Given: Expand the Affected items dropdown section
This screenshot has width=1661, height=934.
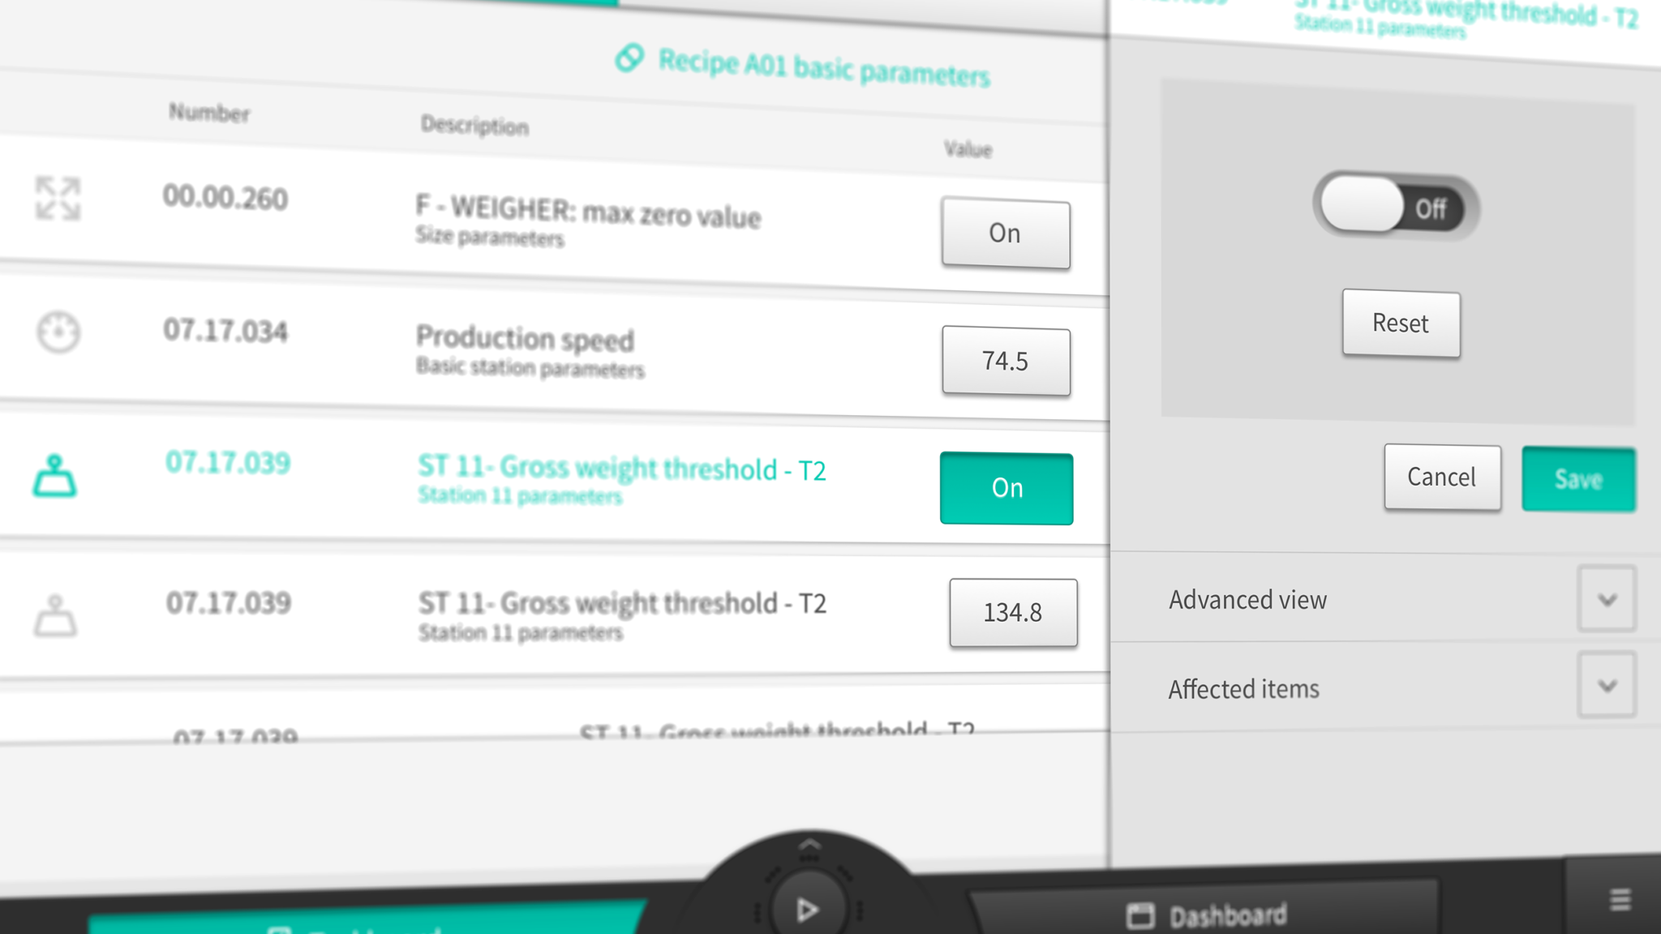Looking at the screenshot, I should pyautogui.click(x=1610, y=687).
